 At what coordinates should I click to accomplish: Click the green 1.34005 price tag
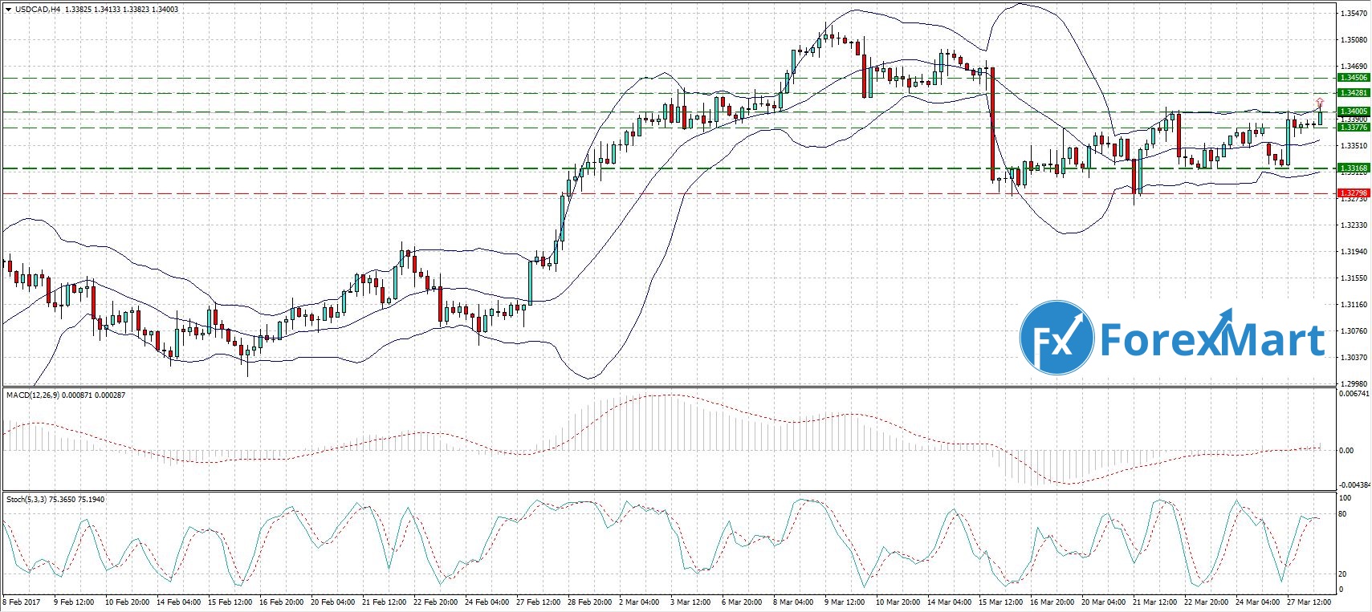click(1353, 111)
